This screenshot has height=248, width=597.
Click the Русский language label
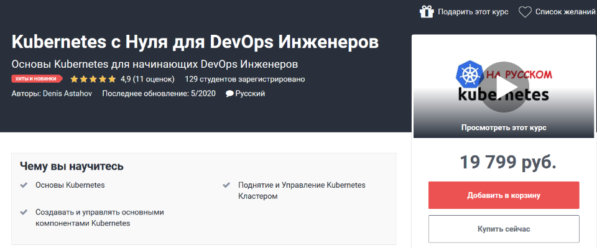pos(250,94)
